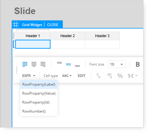The image size is (148, 132).
Task: Increase decimal places
Action: pyautogui.click(x=109, y=76)
